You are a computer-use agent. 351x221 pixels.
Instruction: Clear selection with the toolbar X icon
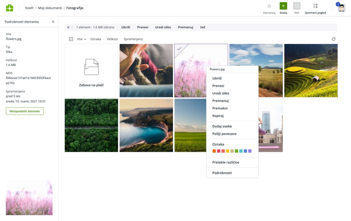pyautogui.click(x=68, y=27)
